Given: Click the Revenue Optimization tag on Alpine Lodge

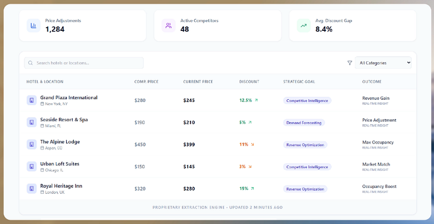Looking at the screenshot, I should 305,145.
